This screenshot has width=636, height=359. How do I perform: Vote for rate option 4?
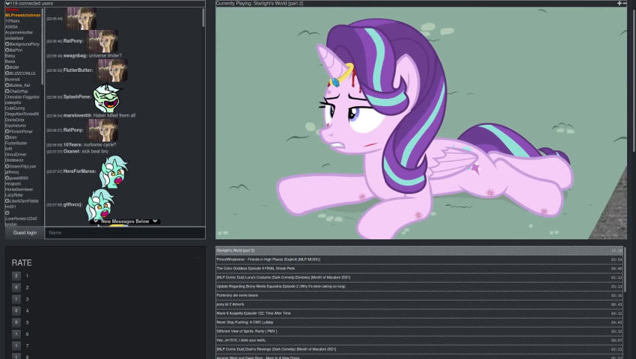16,311
